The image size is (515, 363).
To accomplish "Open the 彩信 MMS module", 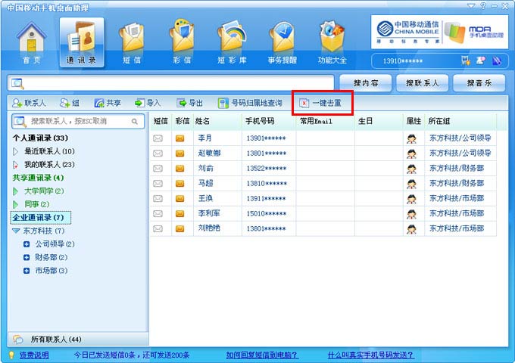I will pyautogui.click(x=181, y=42).
